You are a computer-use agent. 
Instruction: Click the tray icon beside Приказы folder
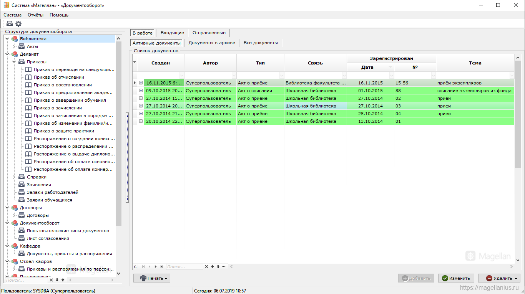(x=22, y=62)
